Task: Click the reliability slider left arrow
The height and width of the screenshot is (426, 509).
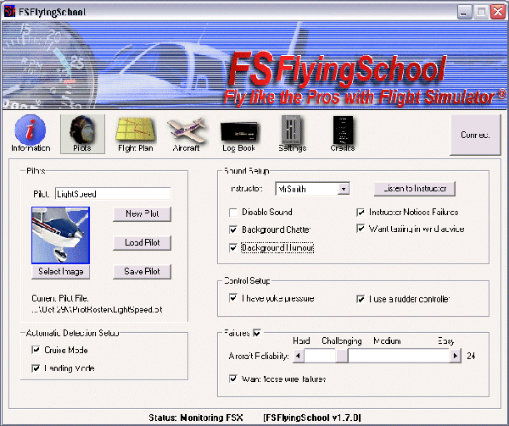Action: [299, 356]
